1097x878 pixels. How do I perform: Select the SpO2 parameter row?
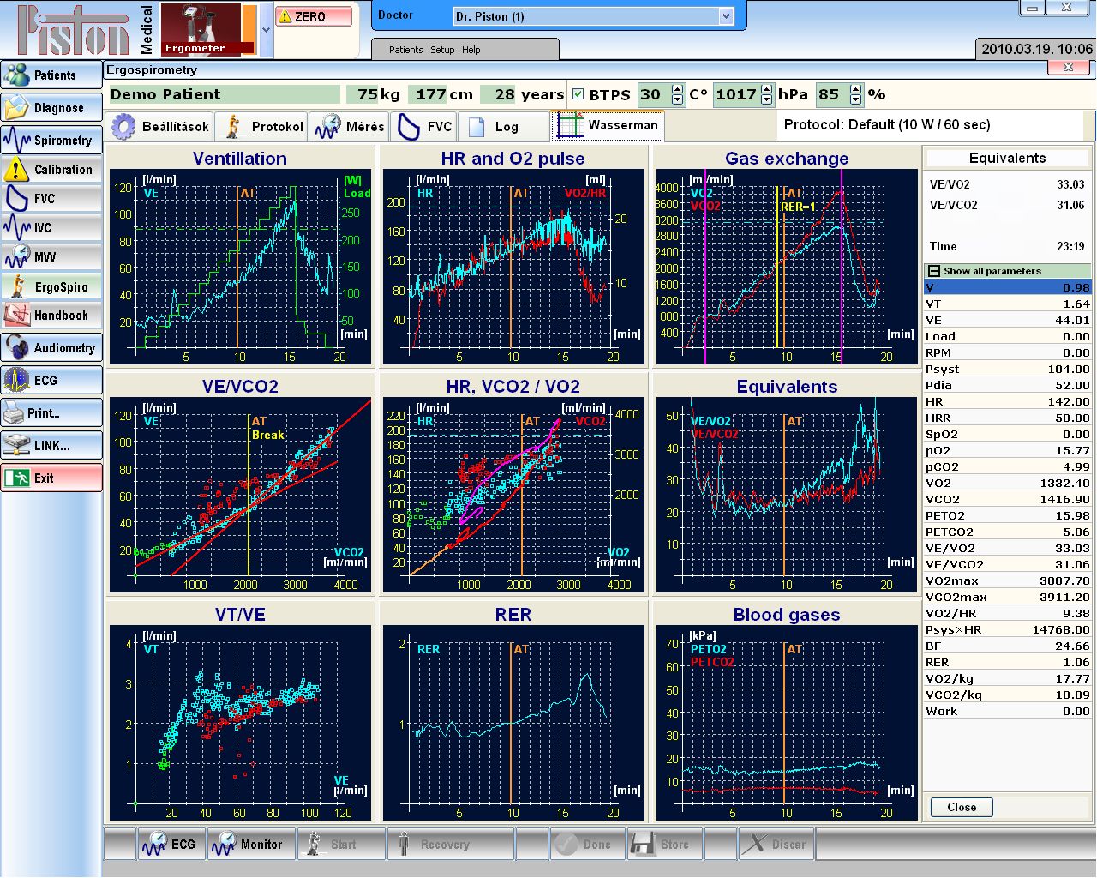tap(1008, 434)
